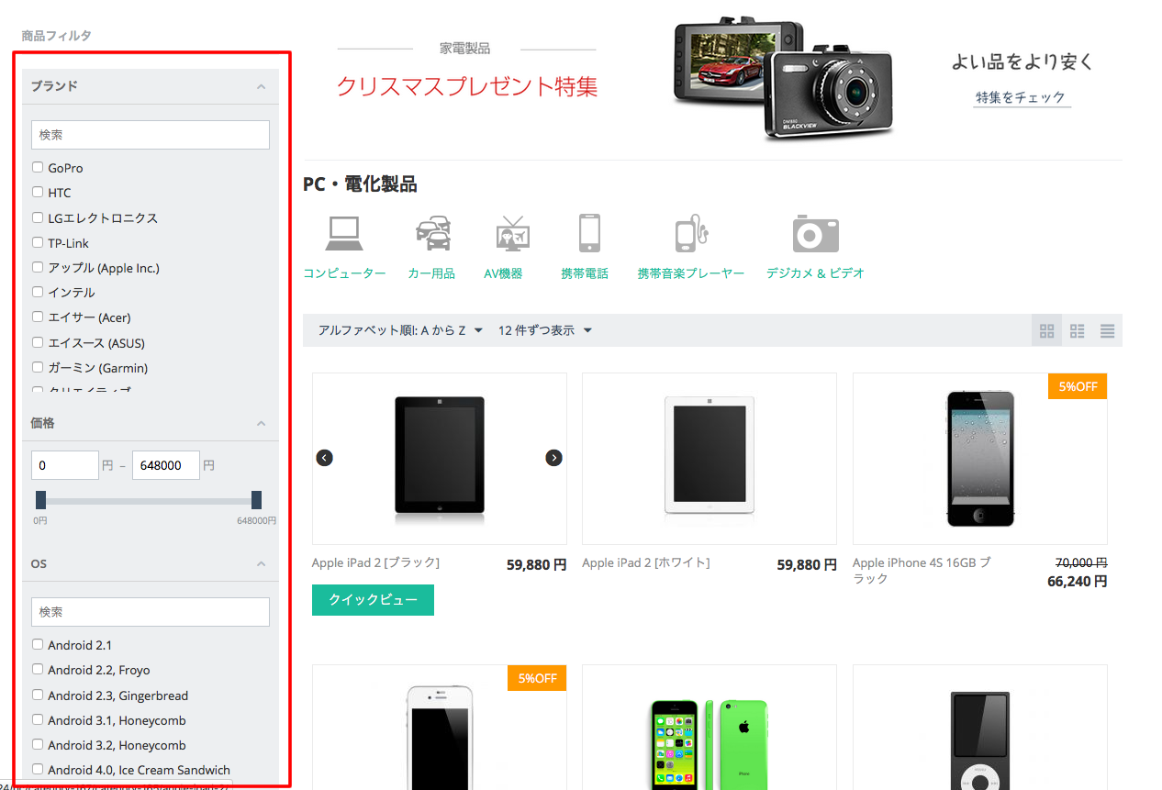Open the デジカメ & ビデオ camera icon
The height and width of the screenshot is (790, 1162).
(x=816, y=234)
